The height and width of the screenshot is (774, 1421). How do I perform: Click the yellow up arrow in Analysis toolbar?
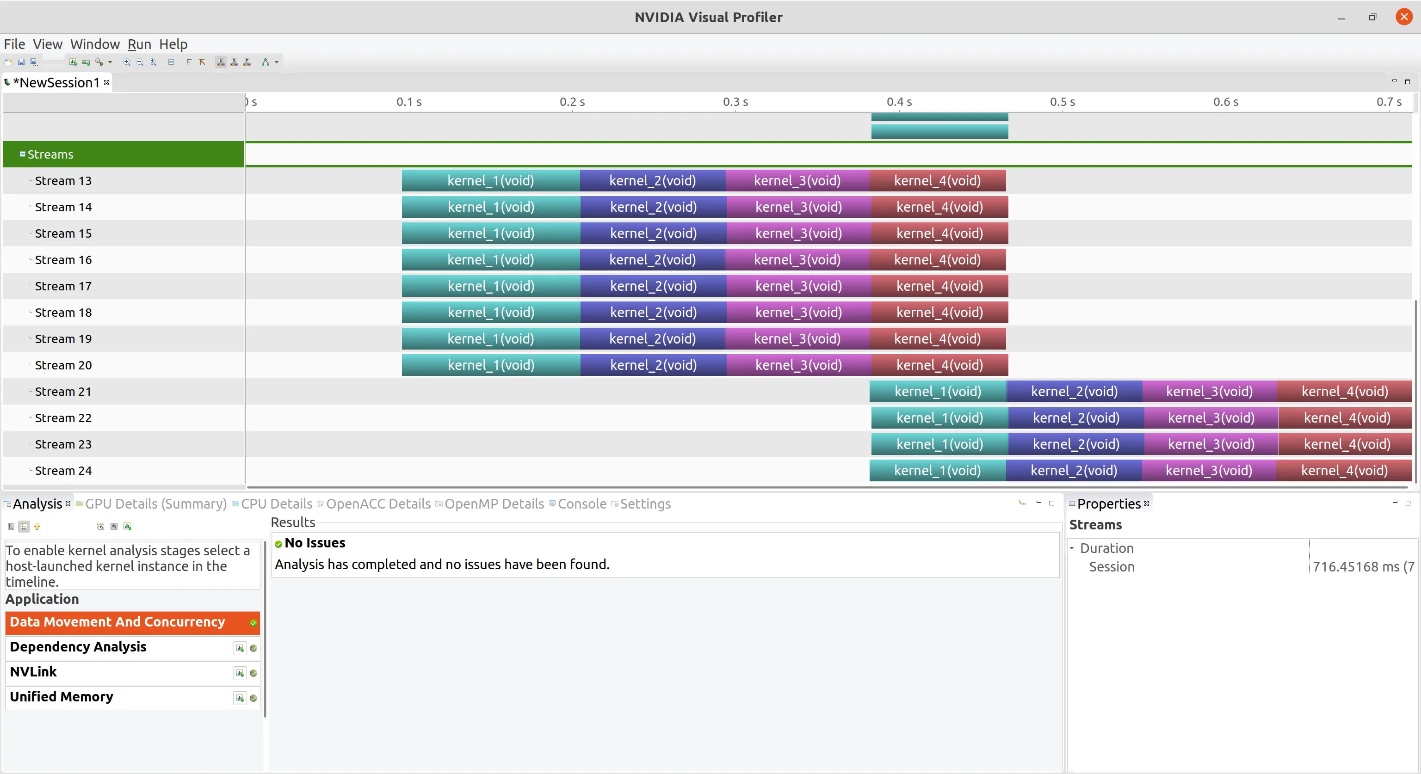tap(37, 527)
